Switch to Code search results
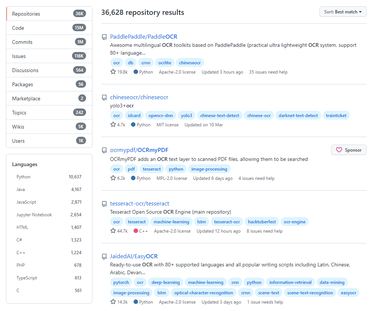Viewport: 374px width, 311px height. pyautogui.click(x=49, y=28)
